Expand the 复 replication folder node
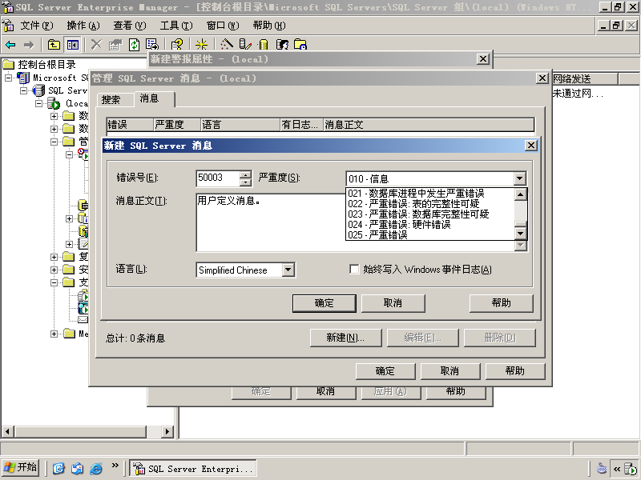This screenshot has height=480, width=641. 54,257
